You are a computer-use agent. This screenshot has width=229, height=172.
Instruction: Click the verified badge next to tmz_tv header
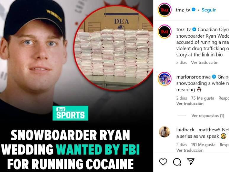(193, 10)
